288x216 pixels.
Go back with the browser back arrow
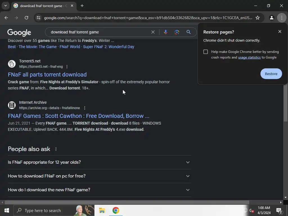pos(6,18)
